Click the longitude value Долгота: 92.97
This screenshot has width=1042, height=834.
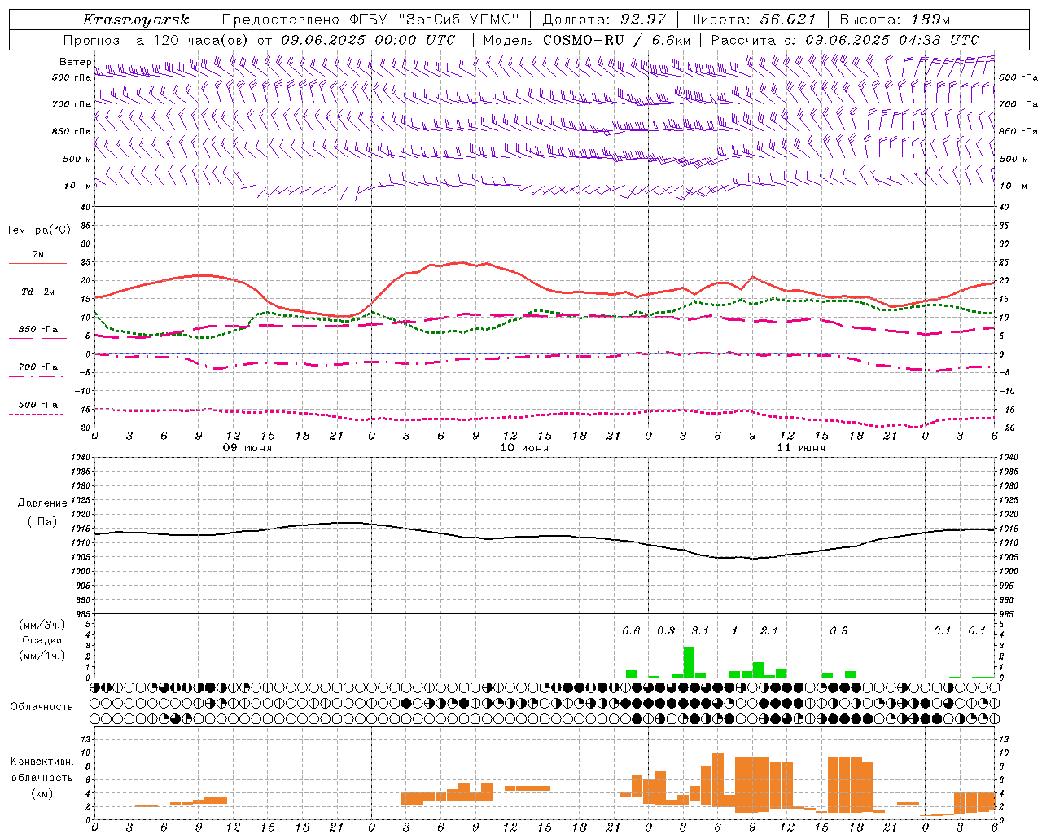[x=604, y=20]
